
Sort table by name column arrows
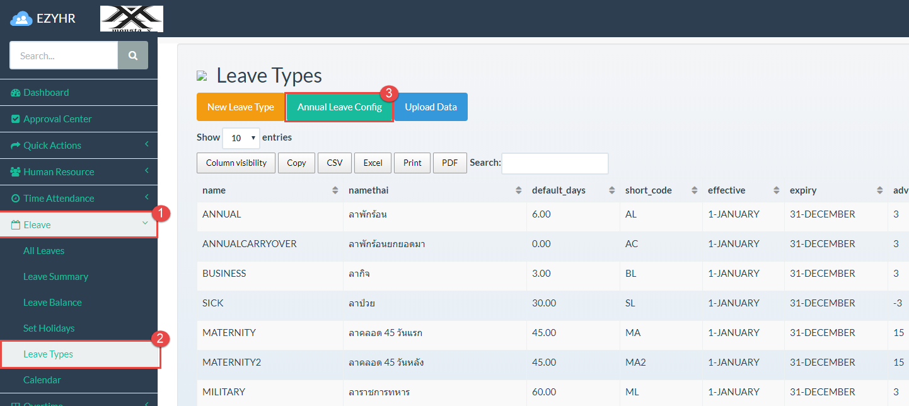point(335,190)
